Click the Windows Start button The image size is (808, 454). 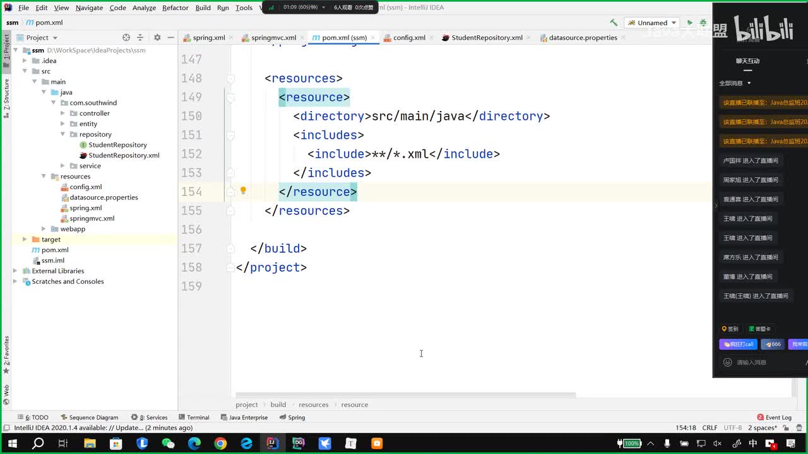tap(11, 443)
